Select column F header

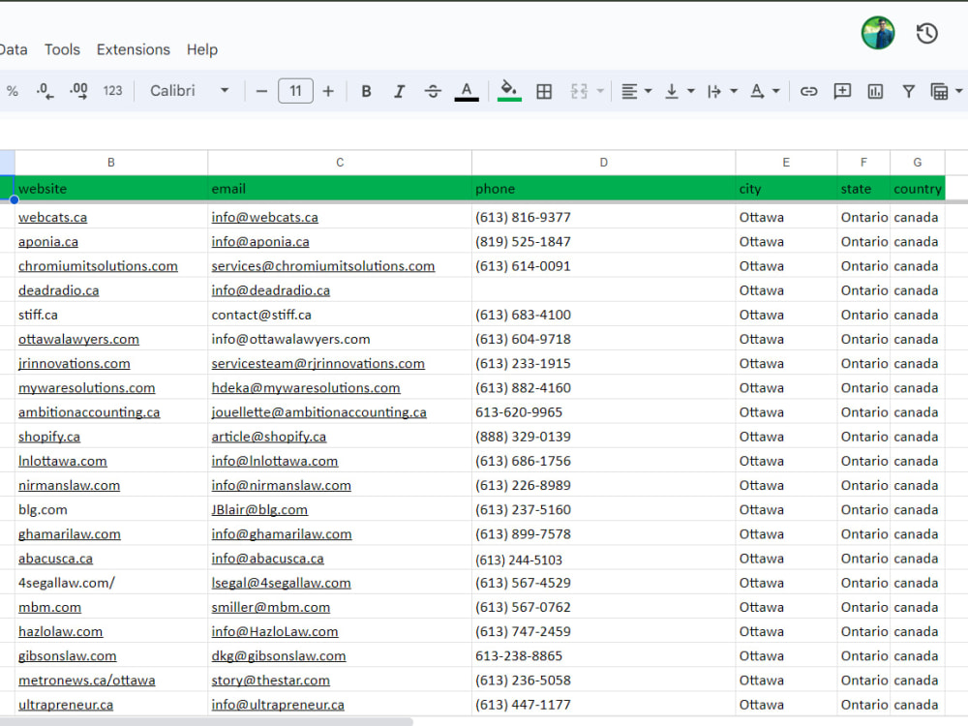pos(863,163)
